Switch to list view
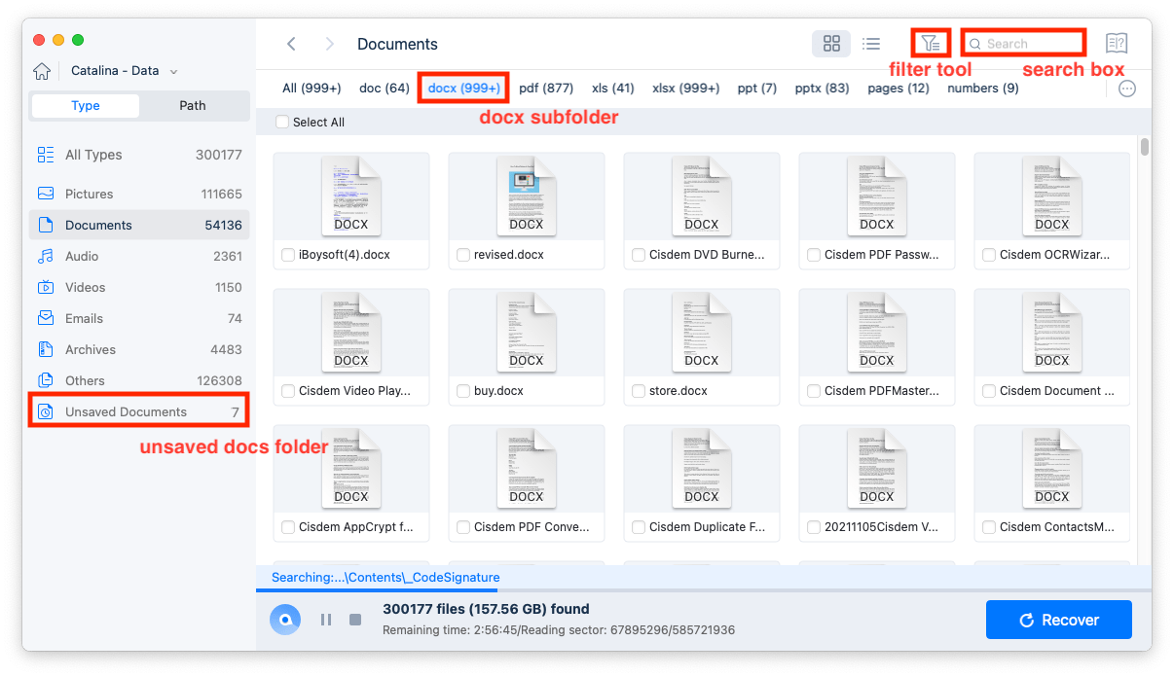 (x=871, y=43)
